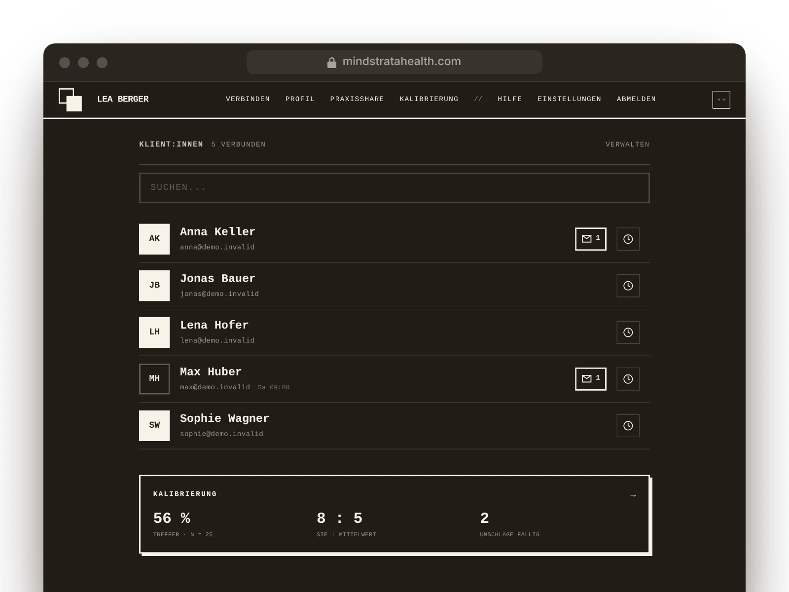
Task: Click into the Suchen search field
Action: pyautogui.click(x=394, y=188)
